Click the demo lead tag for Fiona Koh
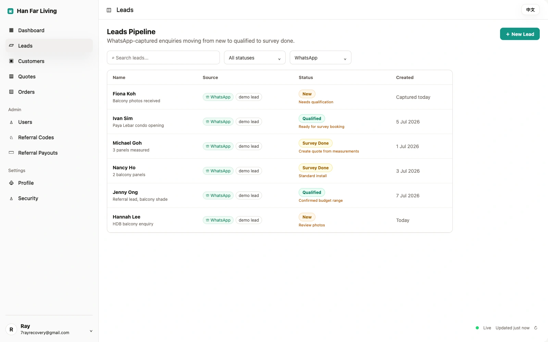Viewport: 548px width, 342px height. [249, 97]
